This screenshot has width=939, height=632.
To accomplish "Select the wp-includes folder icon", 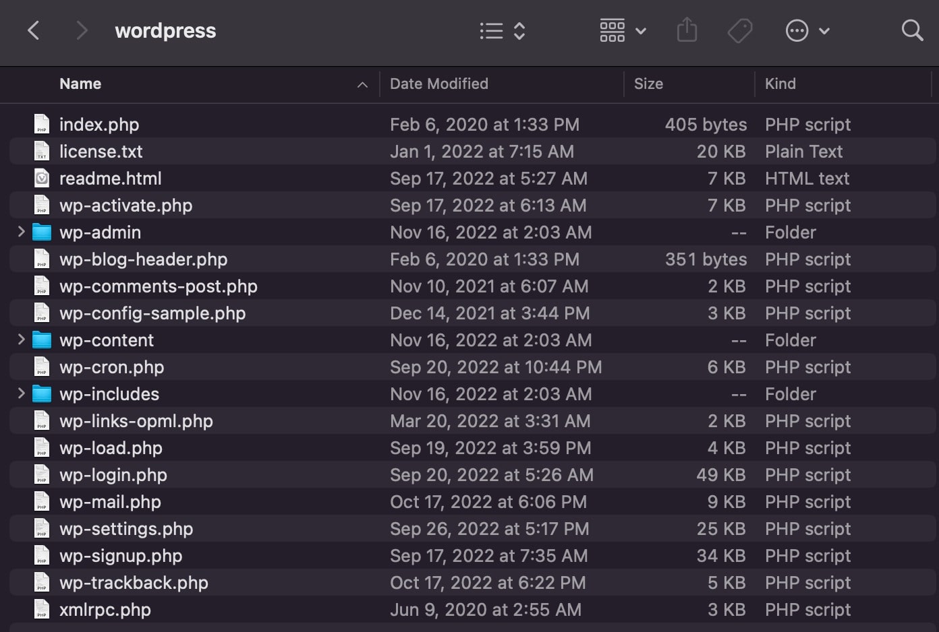I will (x=42, y=394).
